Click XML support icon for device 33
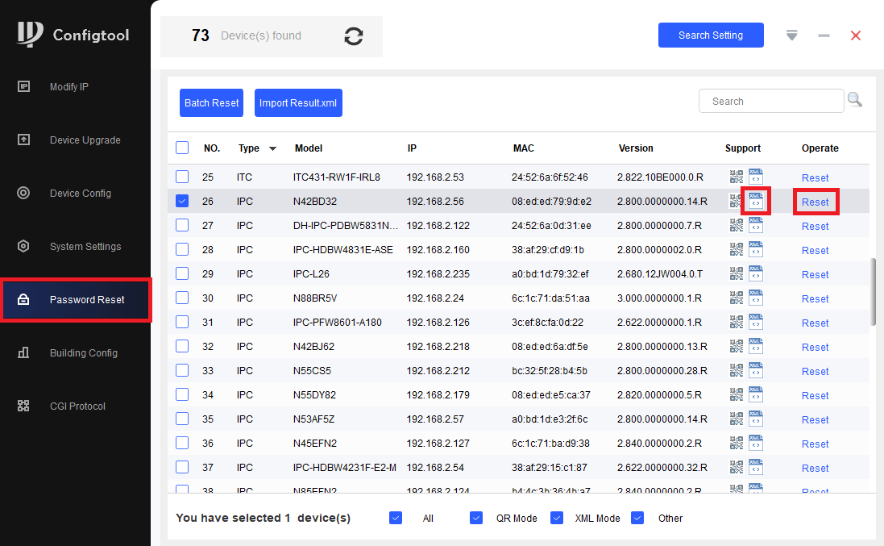 point(755,371)
